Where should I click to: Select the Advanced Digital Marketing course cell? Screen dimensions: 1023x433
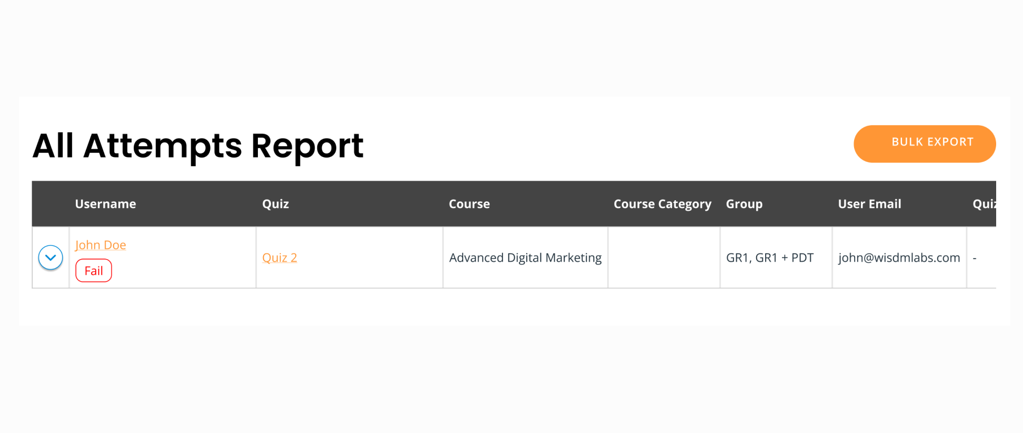525,257
